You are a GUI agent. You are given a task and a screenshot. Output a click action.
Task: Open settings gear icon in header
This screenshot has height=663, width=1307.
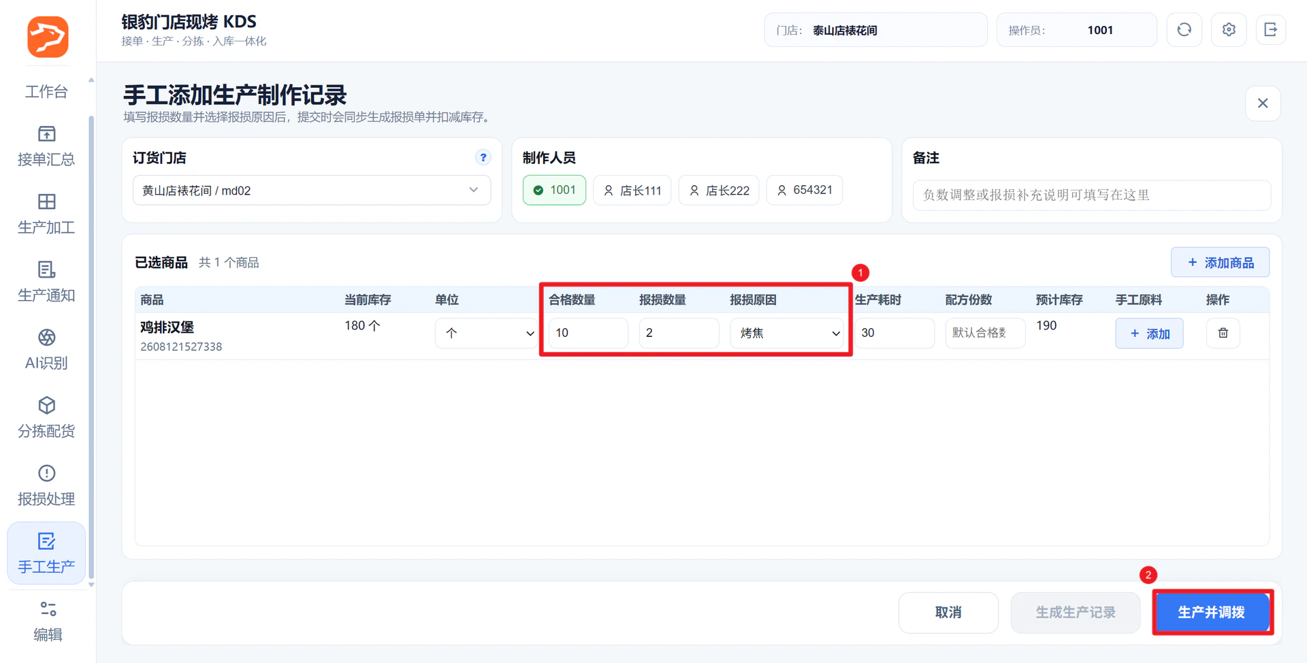click(1228, 30)
